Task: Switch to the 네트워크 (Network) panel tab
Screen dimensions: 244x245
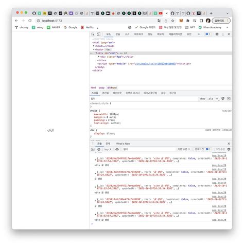Action: point(138,34)
